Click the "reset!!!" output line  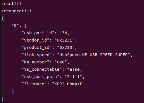point(12,4)
